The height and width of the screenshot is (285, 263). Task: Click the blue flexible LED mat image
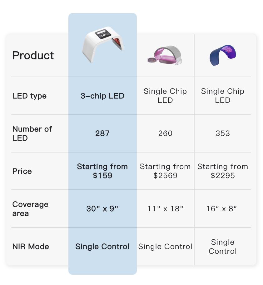coord(223,55)
